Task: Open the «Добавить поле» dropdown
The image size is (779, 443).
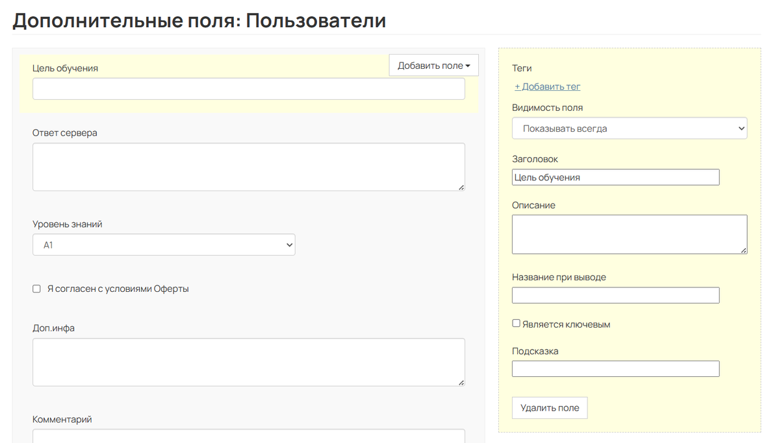Action: (433, 65)
